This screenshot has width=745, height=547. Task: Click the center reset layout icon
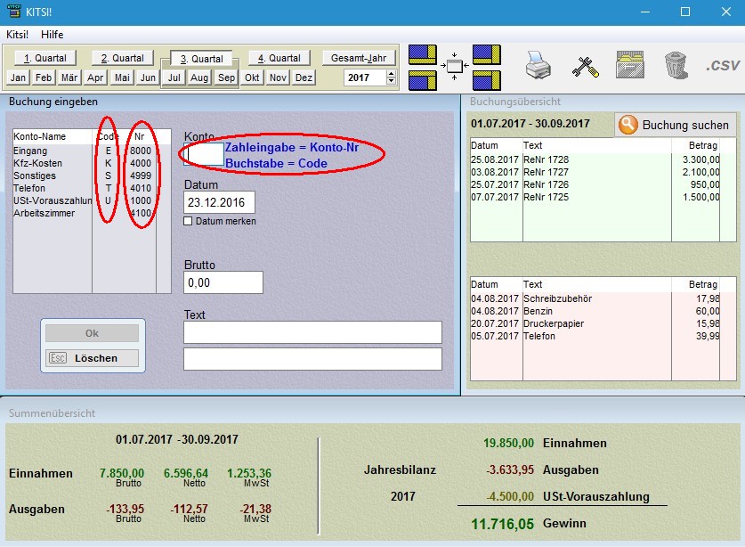click(x=455, y=66)
